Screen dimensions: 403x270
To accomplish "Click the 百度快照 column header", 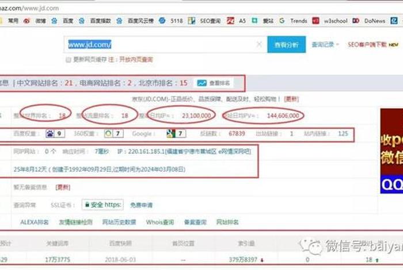I will (x=120, y=244).
